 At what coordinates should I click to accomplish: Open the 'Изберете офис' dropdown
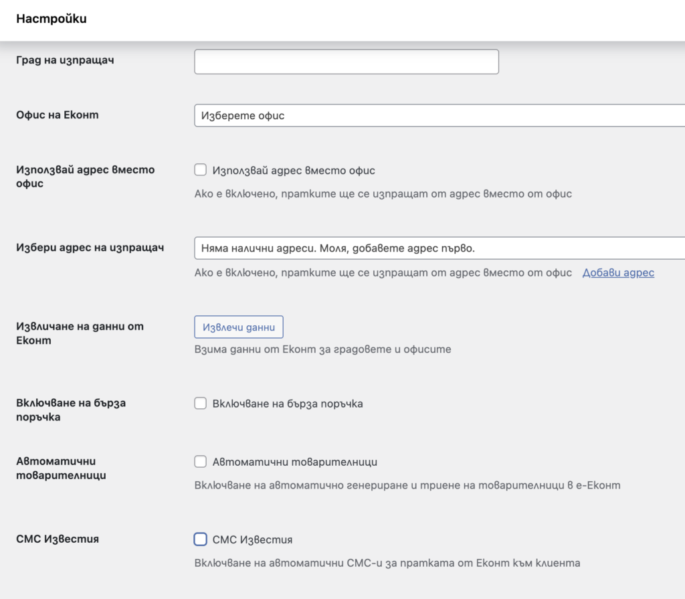(x=439, y=116)
